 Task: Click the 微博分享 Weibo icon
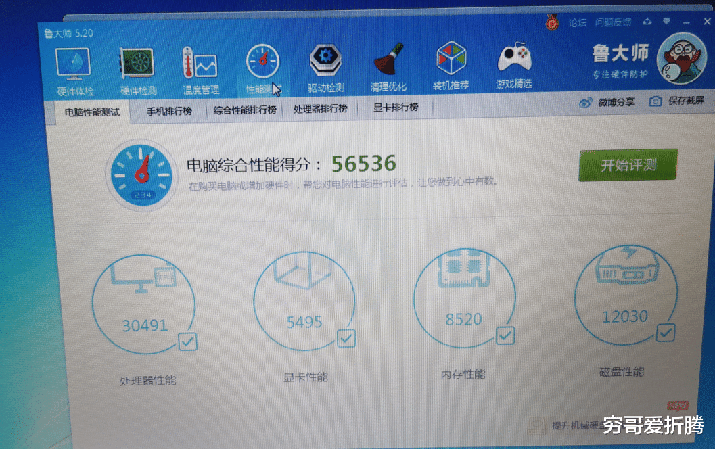click(586, 103)
